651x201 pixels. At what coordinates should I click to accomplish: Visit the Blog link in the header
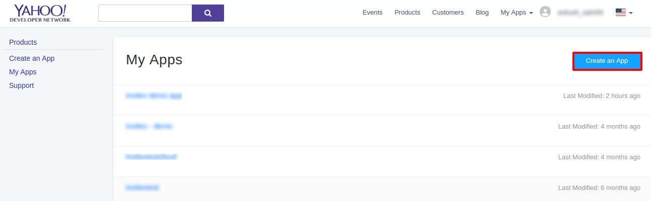pos(482,13)
